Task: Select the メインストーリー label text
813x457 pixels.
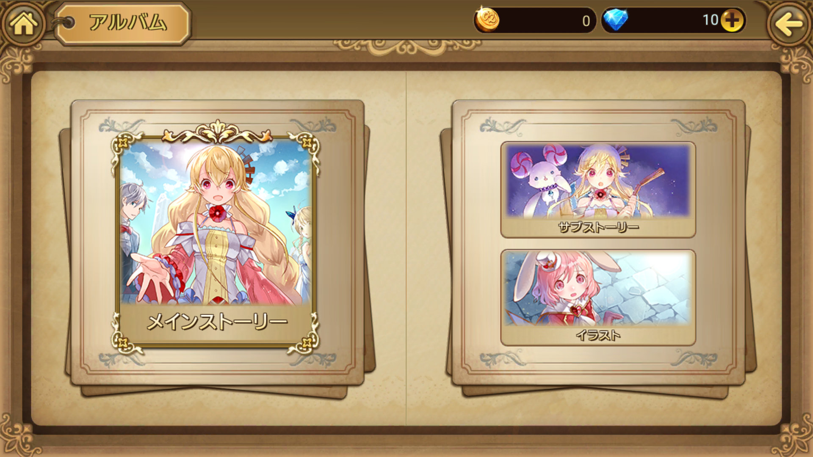Action: [217, 322]
